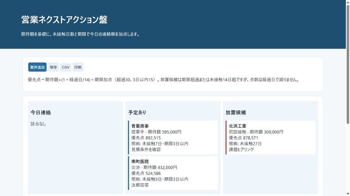Click the 案件追加 button
The image size is (350, 196).
coord(37,67)
